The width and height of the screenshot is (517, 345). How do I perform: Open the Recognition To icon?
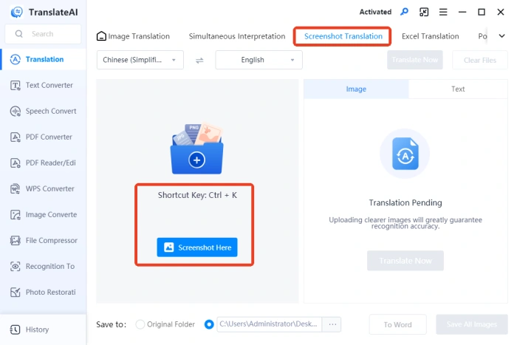[x=16, y=266]
